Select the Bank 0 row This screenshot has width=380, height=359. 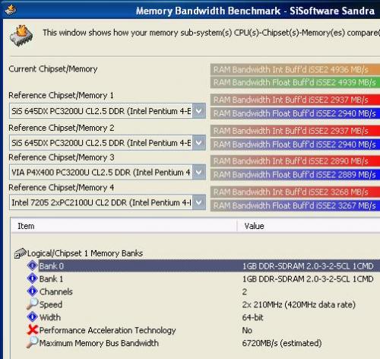pos(204,266)
